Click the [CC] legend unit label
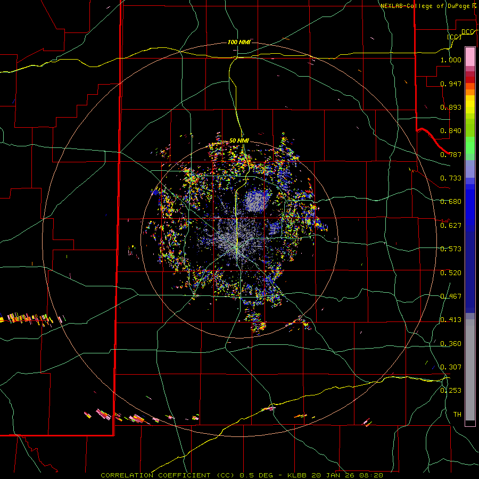The width and height of the screenshot is (479, 479). point(455,37)
